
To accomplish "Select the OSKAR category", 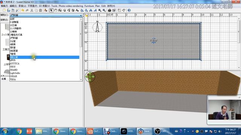I will point(44,76).
